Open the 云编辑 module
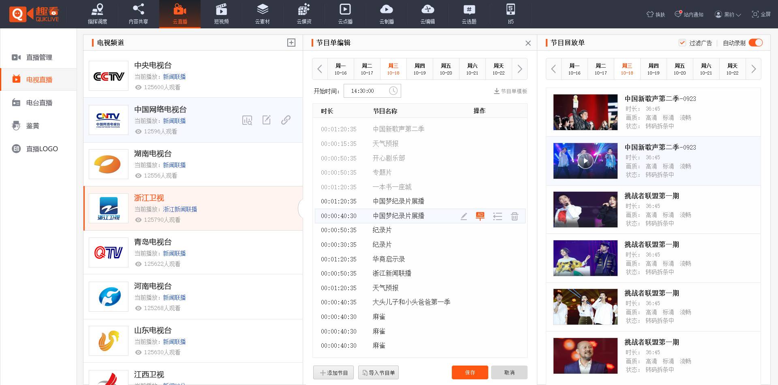778x385 pixels. 428,14
